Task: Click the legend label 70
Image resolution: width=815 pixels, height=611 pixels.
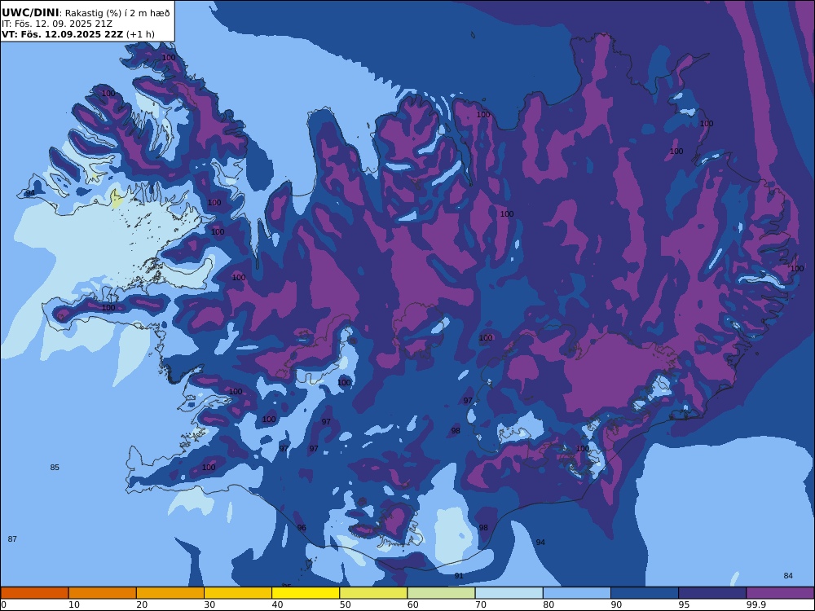Action: [x=481, y=604]
